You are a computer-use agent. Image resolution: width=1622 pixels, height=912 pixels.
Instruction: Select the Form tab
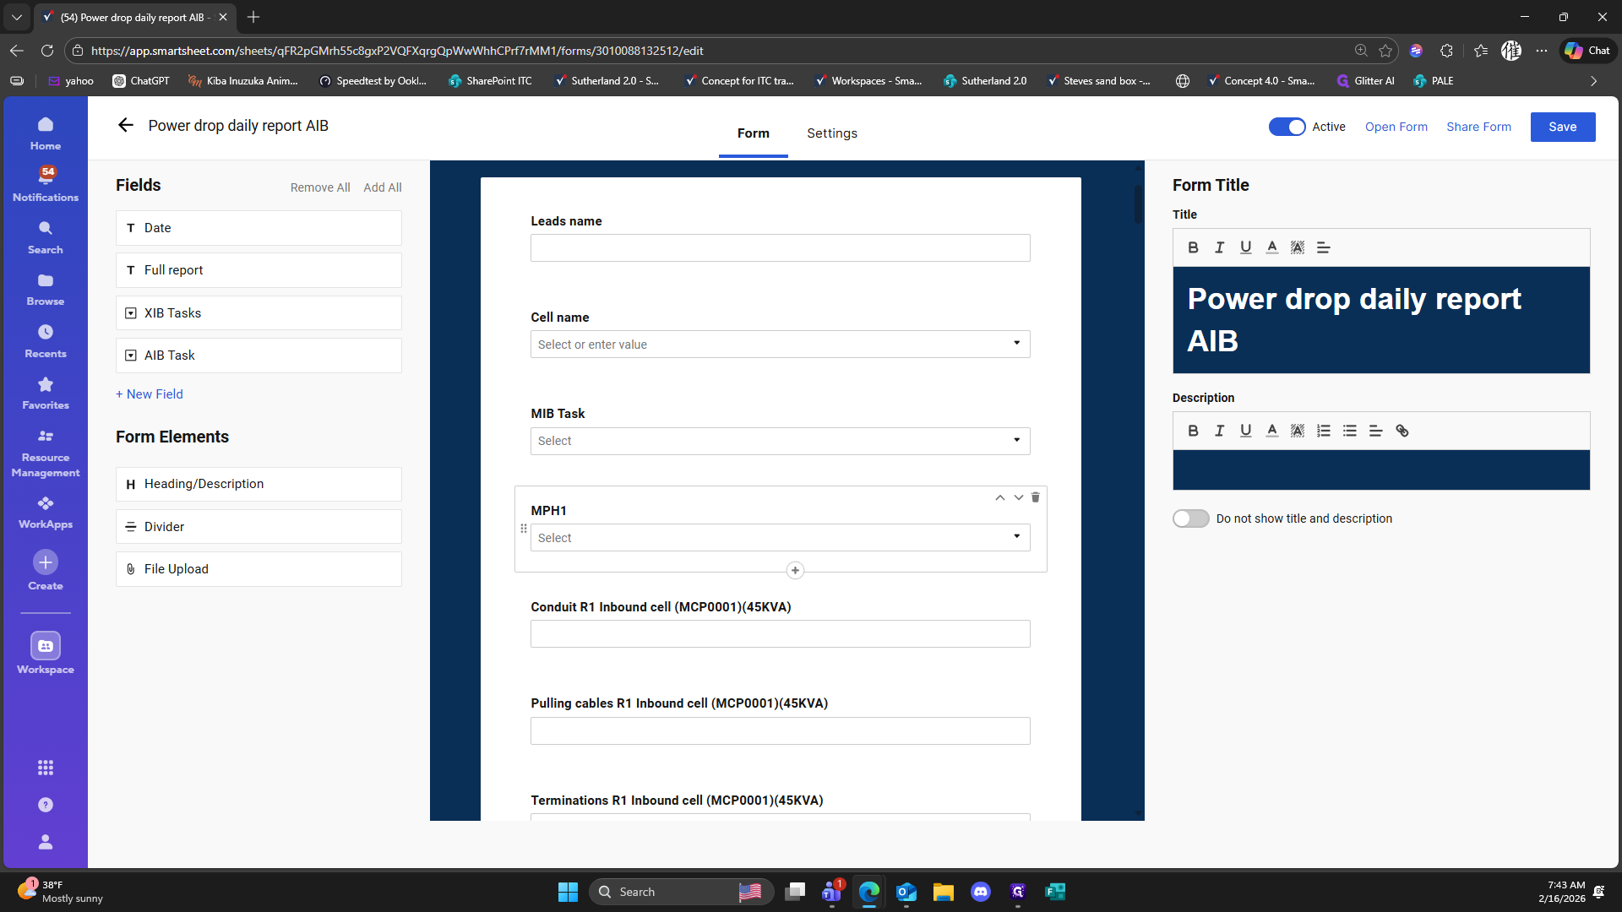tap(753, 133)
